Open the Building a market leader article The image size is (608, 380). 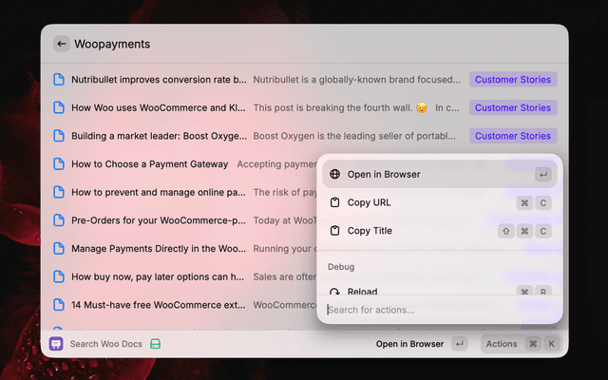click(x=159, y=136)
